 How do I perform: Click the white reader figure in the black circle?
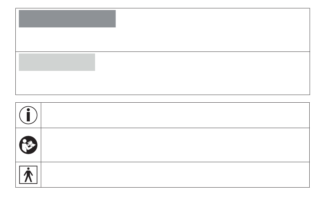pos(26,145)
